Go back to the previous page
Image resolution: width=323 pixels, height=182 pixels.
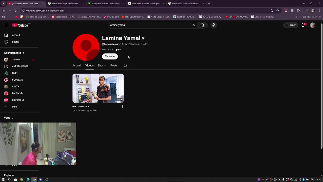[x=4, y=11]
